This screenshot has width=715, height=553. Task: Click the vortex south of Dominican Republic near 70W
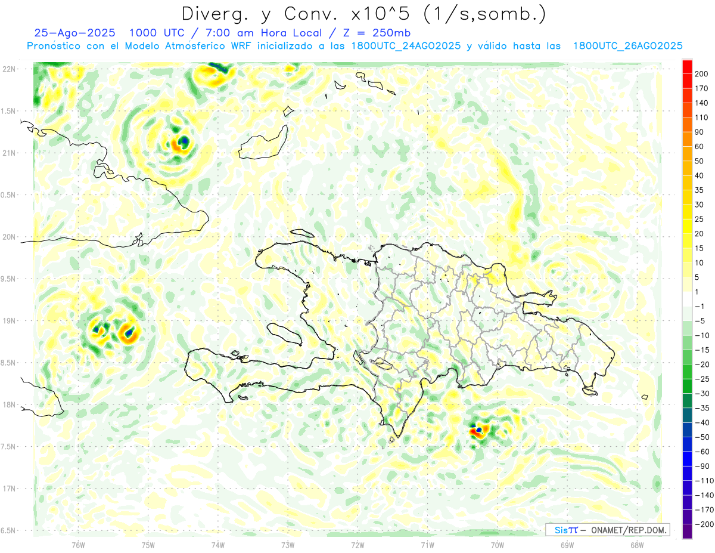tap(478, 430)
